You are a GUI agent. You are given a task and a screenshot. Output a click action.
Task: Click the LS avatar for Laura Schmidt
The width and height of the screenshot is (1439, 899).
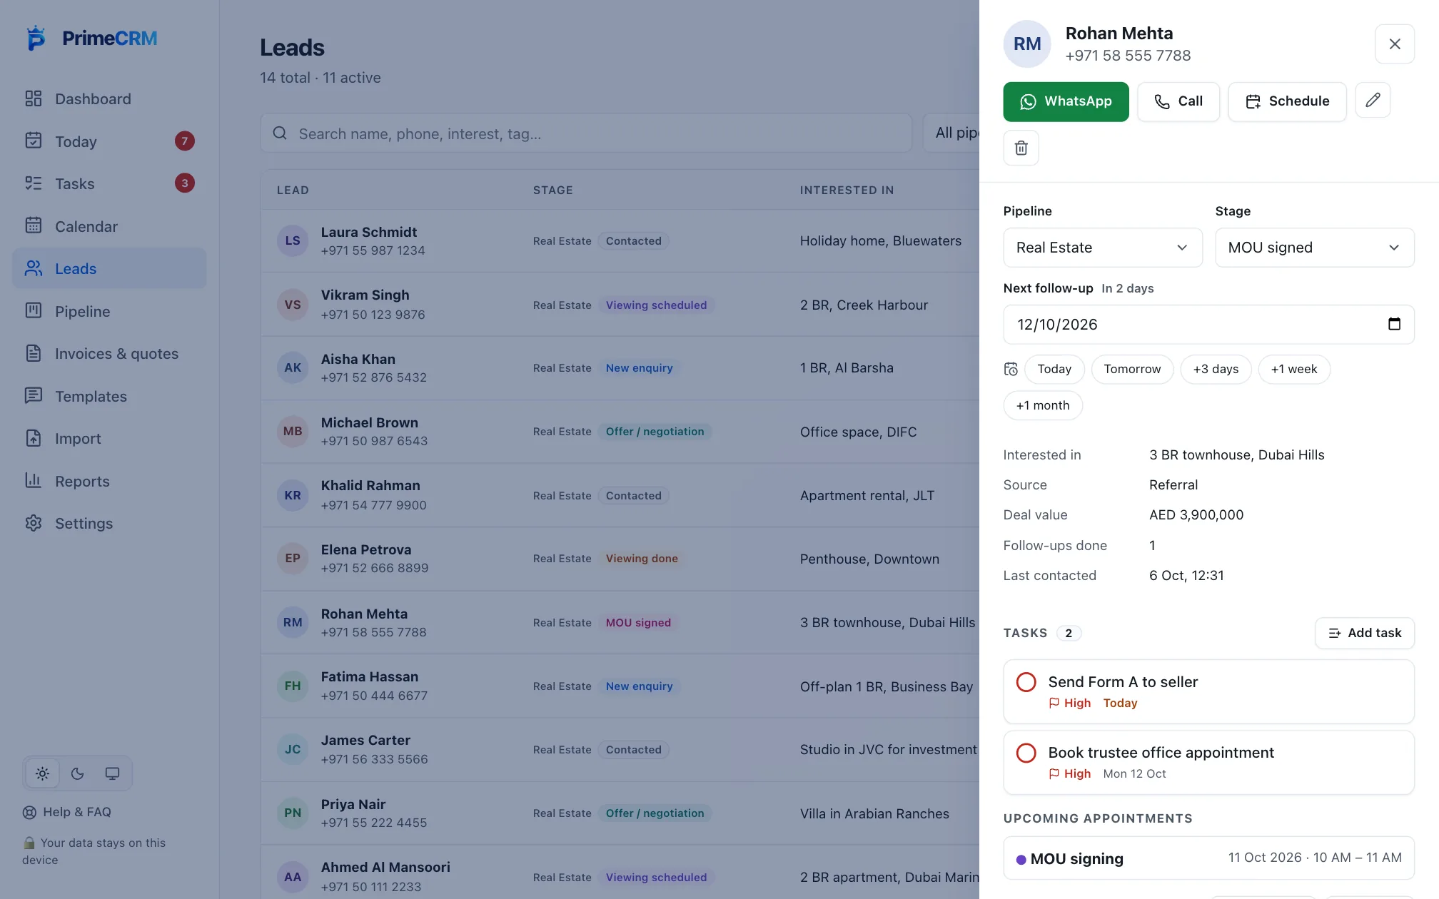[x=293, y=240]
